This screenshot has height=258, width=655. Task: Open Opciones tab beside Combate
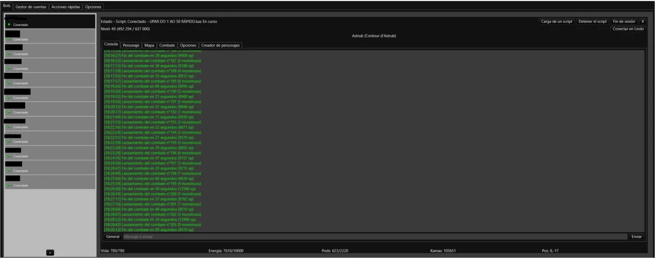pos(188,45)
